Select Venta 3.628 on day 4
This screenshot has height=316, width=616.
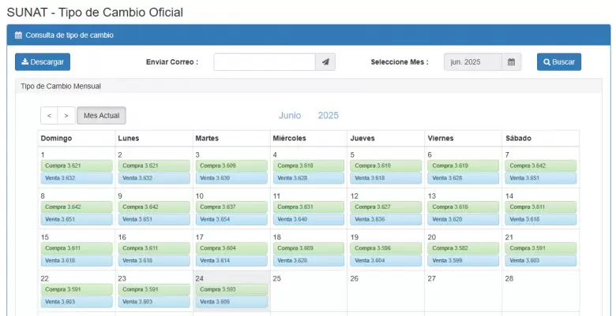309,178
